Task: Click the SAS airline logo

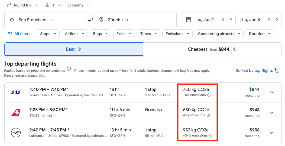Action: [x=16, y=92]
